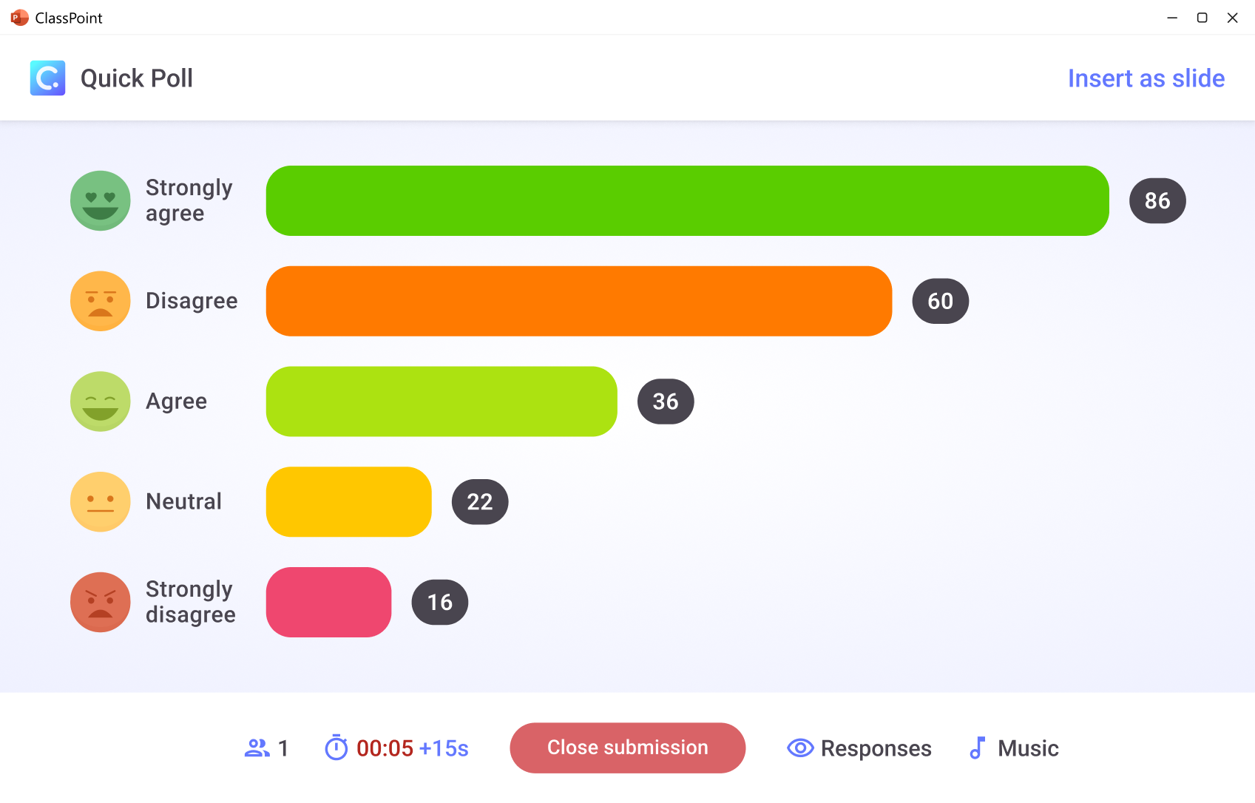
Task: Click the participants icon near the count
Action: pos(257,748)
